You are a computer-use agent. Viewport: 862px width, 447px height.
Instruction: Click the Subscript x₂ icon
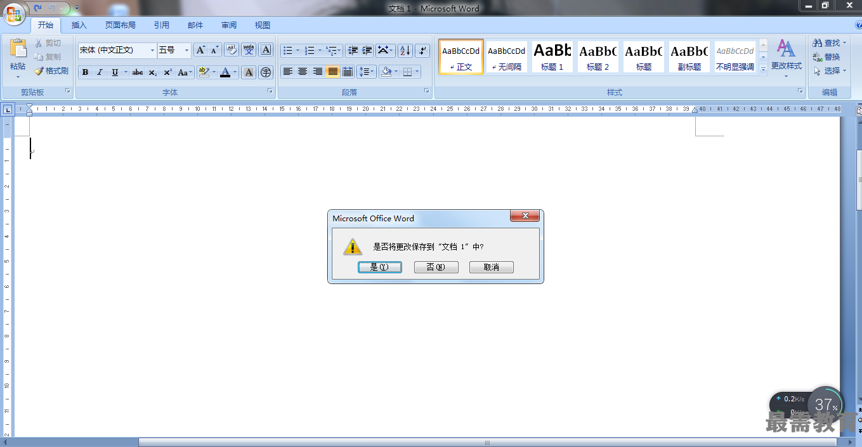tap(153, 72)
